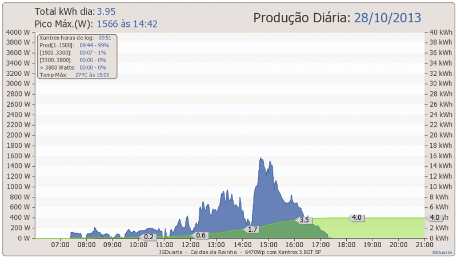457x258 pixels.
Task: Click the 20 kWh right-axis label
Action: coord(441,135)
